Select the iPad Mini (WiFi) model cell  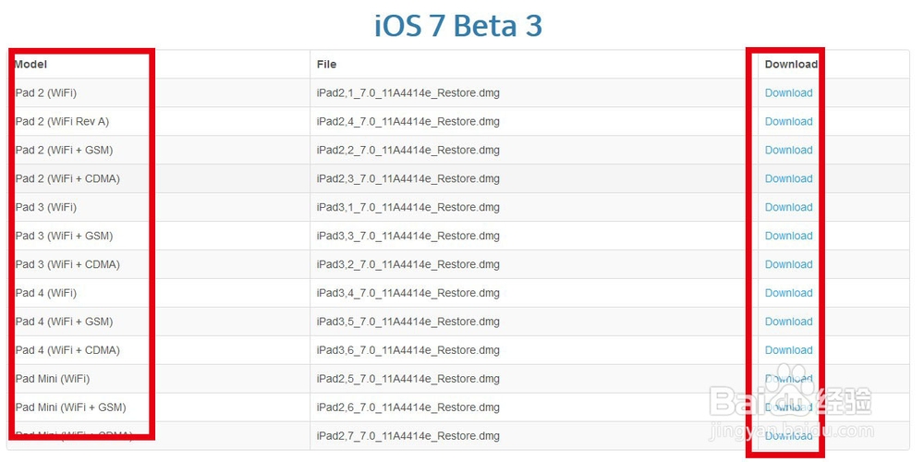pos(159,379)
